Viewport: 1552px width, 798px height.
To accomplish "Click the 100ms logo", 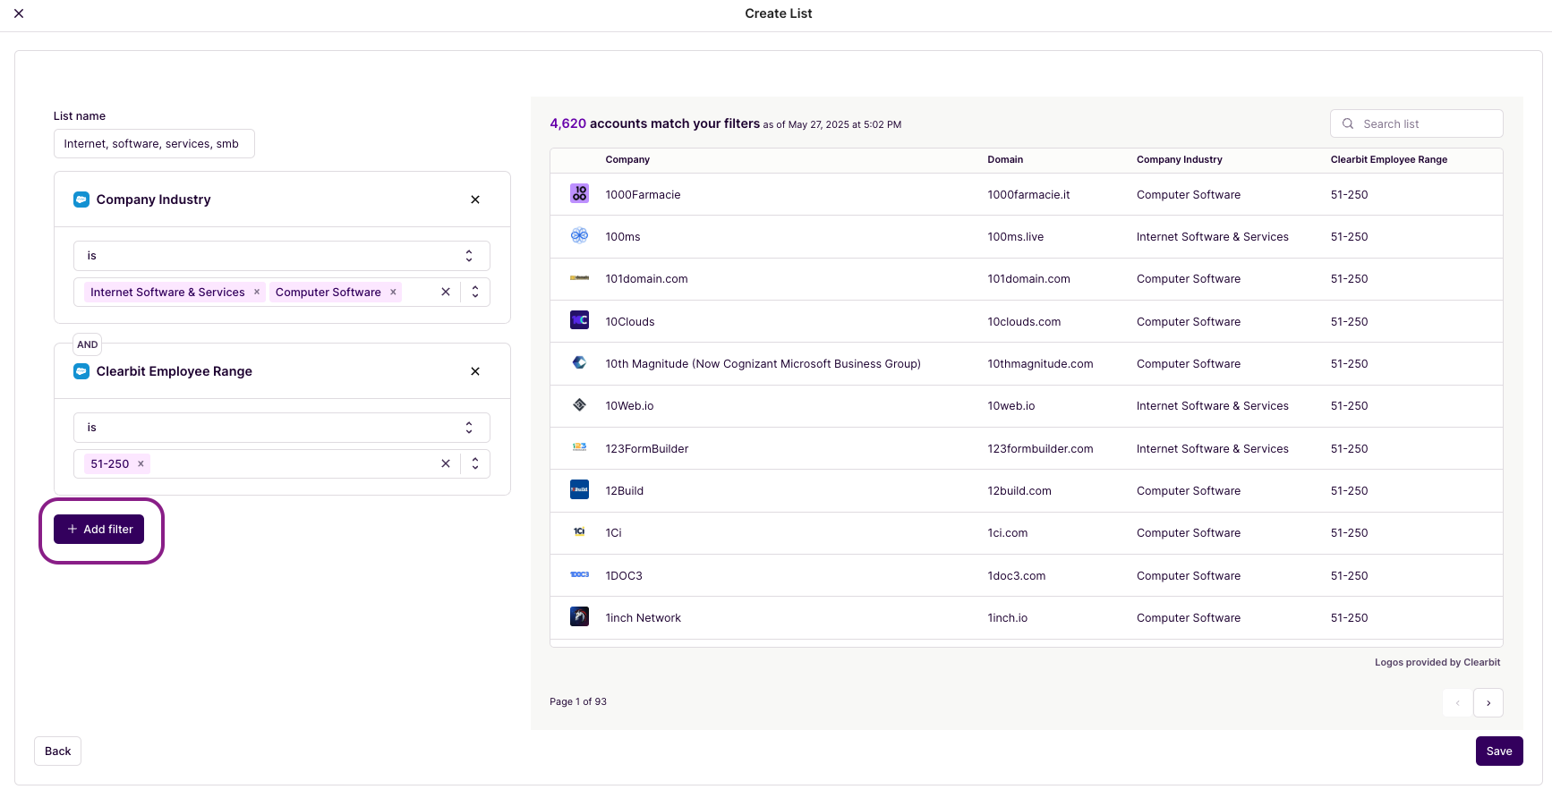I will click(580, 235).
